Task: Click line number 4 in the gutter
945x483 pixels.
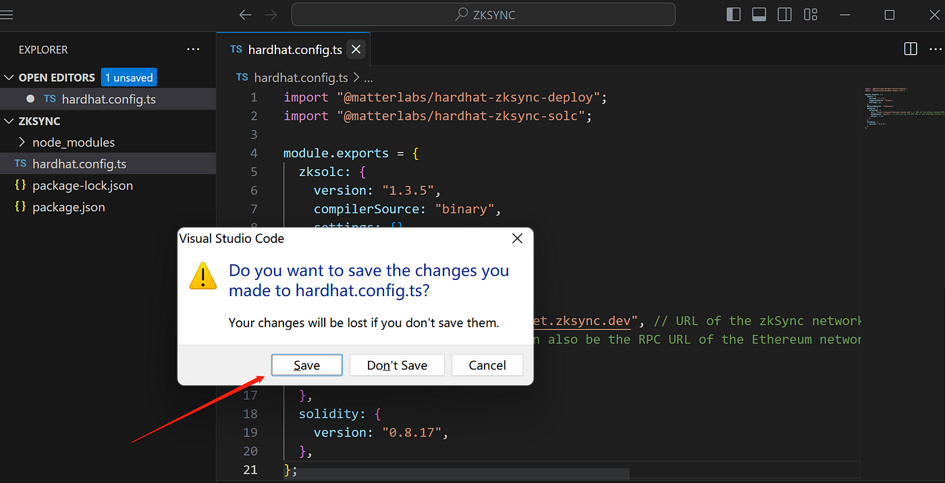Action: 254,153
